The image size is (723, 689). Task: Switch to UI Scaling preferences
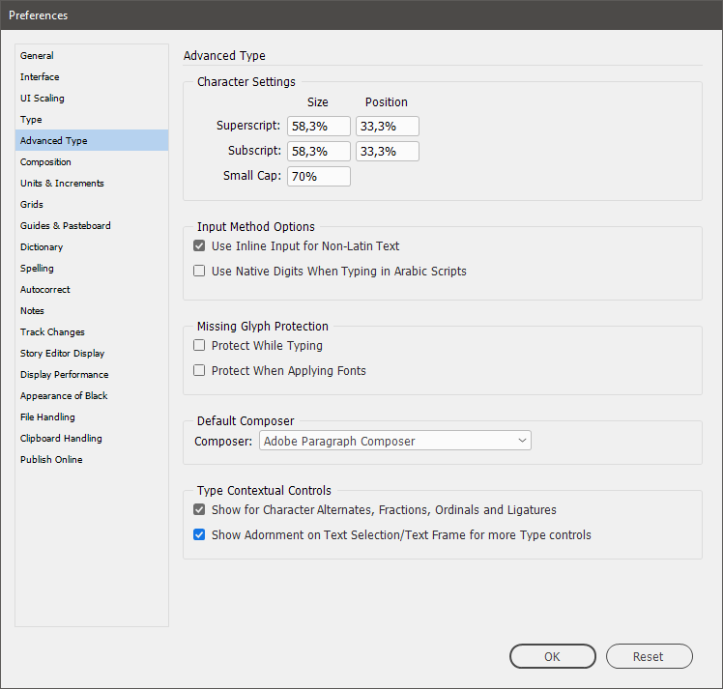[43, 99]
